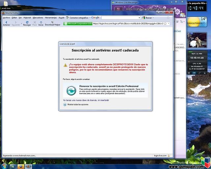Image resolution: width=211 pixels, height=169 pixels.
Task: Click the lock icon on system monitor gadget
Action: [205, 73]
